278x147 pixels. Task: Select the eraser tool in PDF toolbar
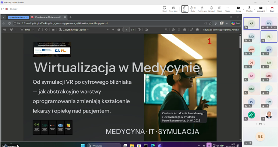(x=39, y=30)
